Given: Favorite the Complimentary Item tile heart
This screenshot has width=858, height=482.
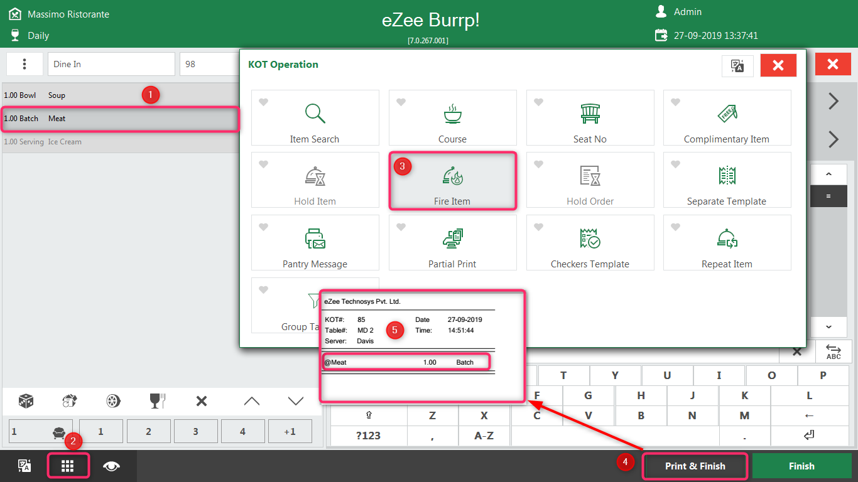Looking at the screenshot, I should pos(676,102).
